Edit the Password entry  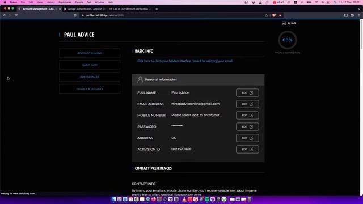click(x=247, y=127)
